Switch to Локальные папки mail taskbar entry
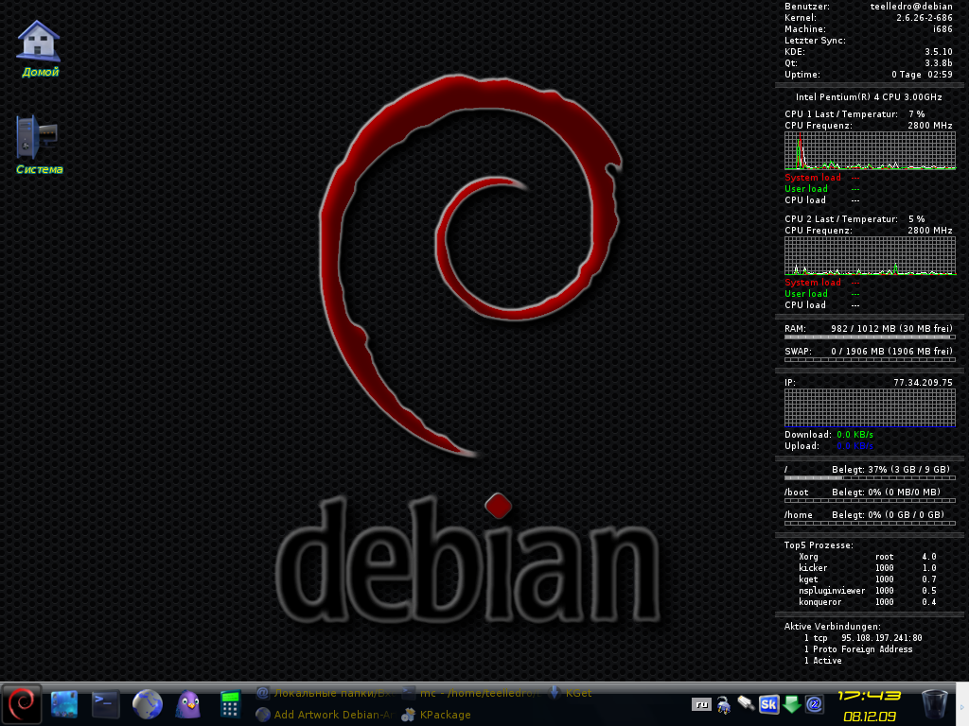Image resolution: width=969 pixels, height=726 pixels. (326, 693)
